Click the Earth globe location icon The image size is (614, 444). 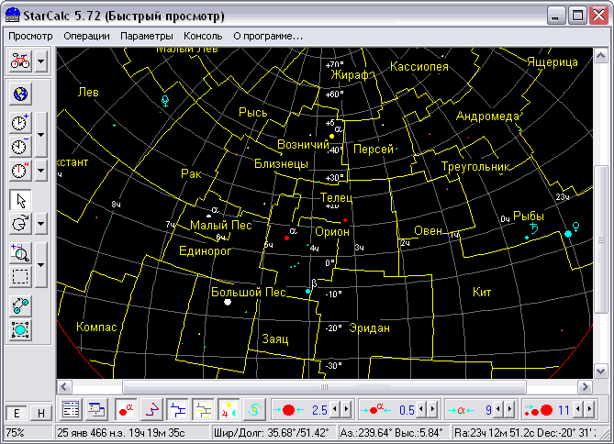[20, 94]
